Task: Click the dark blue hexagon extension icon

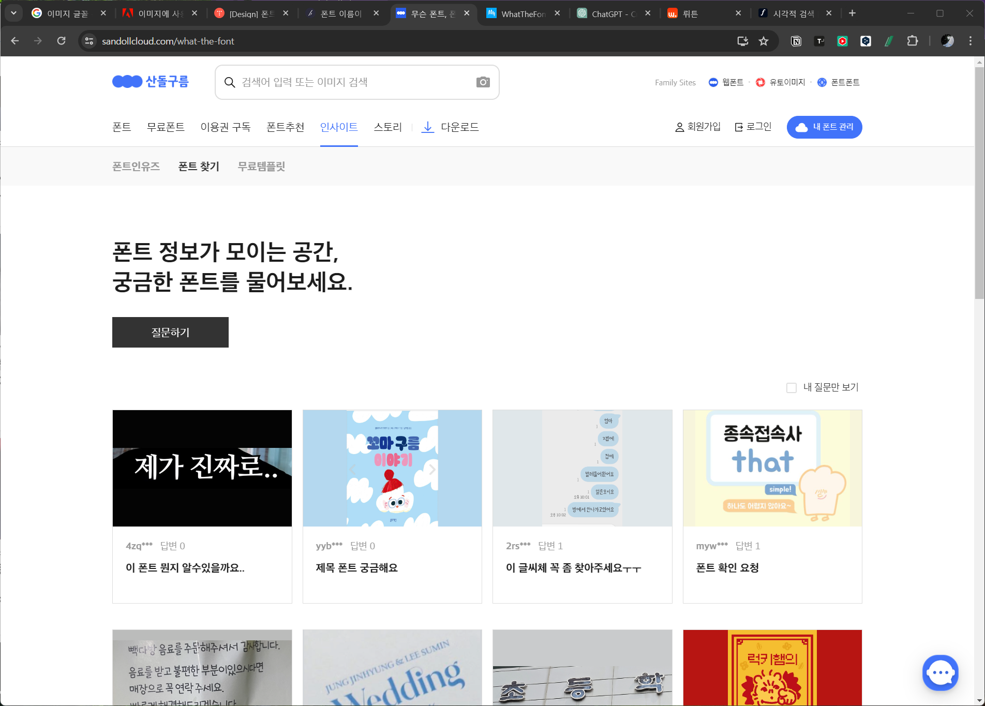Action: (x=865, y=41)
